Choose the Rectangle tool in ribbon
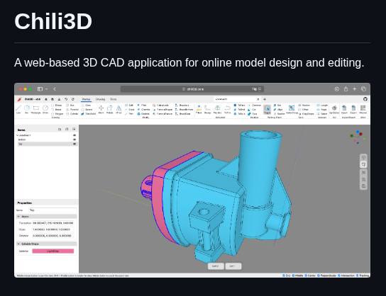The width and height of the screenshot is (386, 296). (x=36, y=109)
